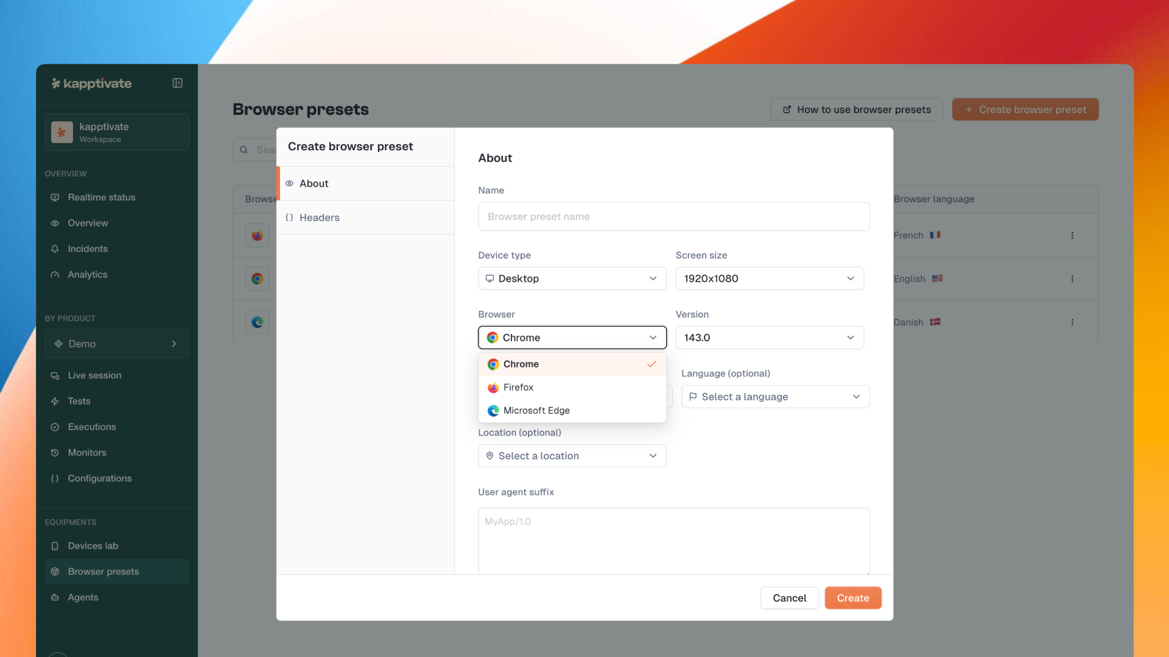Open the Device type dropdown
Image resolution: width=1169 pixels, height=657 pixels.
pyautogui.click(x=572, y=279)
